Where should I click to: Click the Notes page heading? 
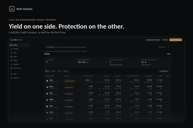[47, 54]
